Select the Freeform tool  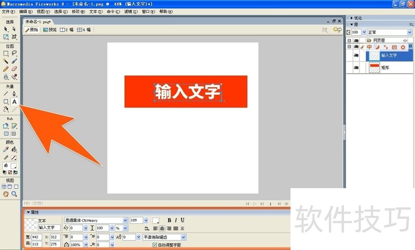click(x=6, y=109)
